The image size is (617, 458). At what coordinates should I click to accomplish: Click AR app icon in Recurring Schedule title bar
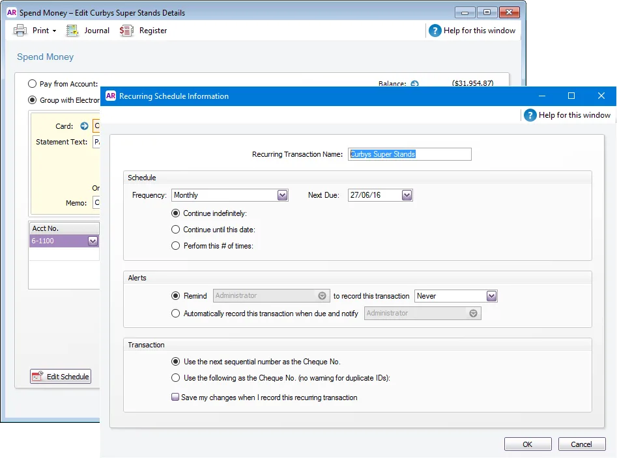click(x=111, y=96)
